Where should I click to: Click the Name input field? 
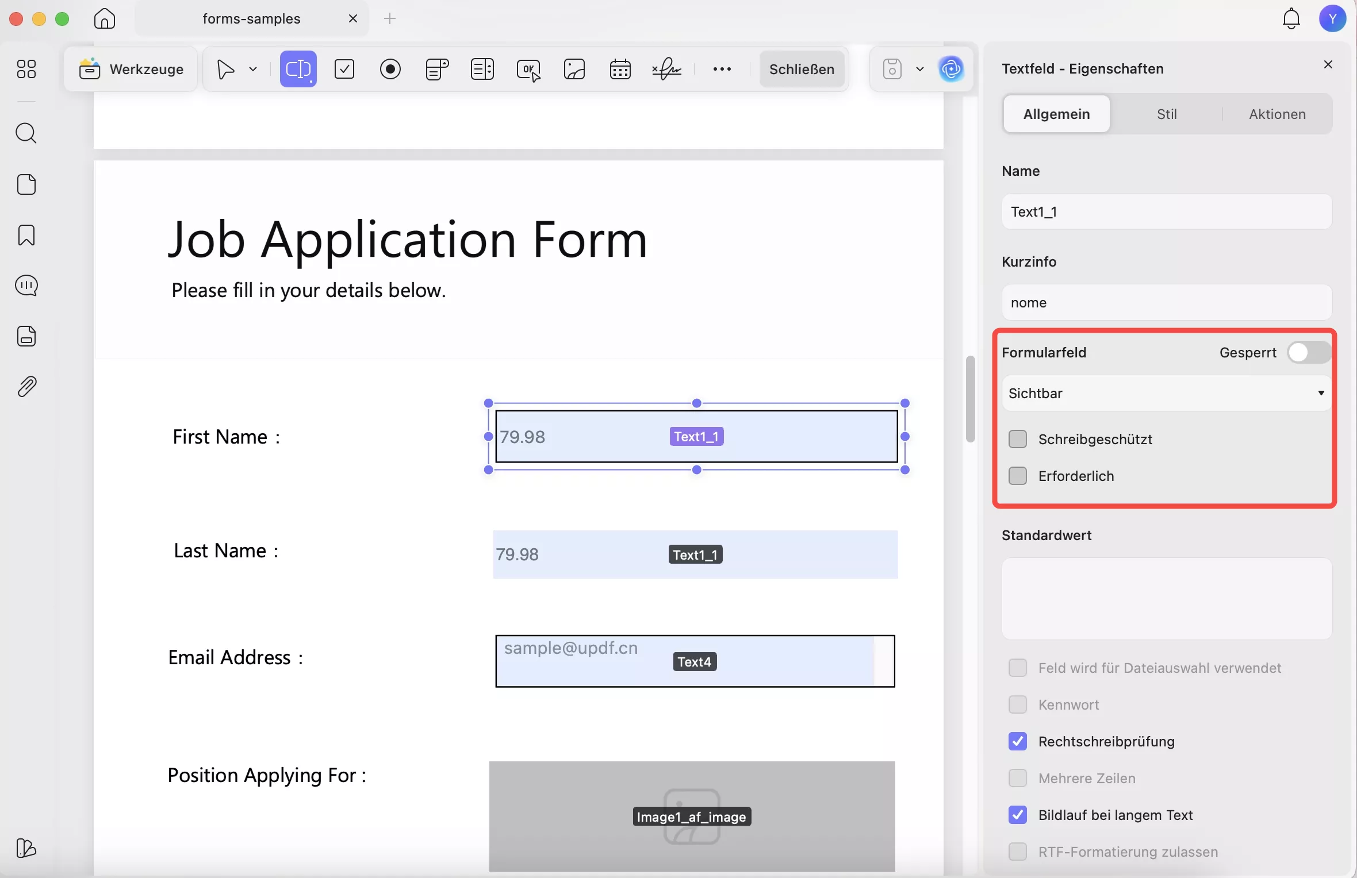coord(1167,211)
